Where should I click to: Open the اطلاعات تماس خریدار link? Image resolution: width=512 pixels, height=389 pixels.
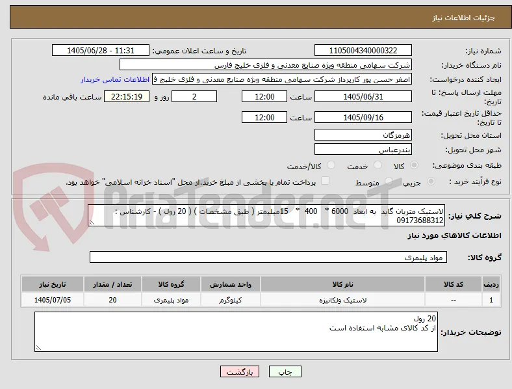(x=115, y=79)
